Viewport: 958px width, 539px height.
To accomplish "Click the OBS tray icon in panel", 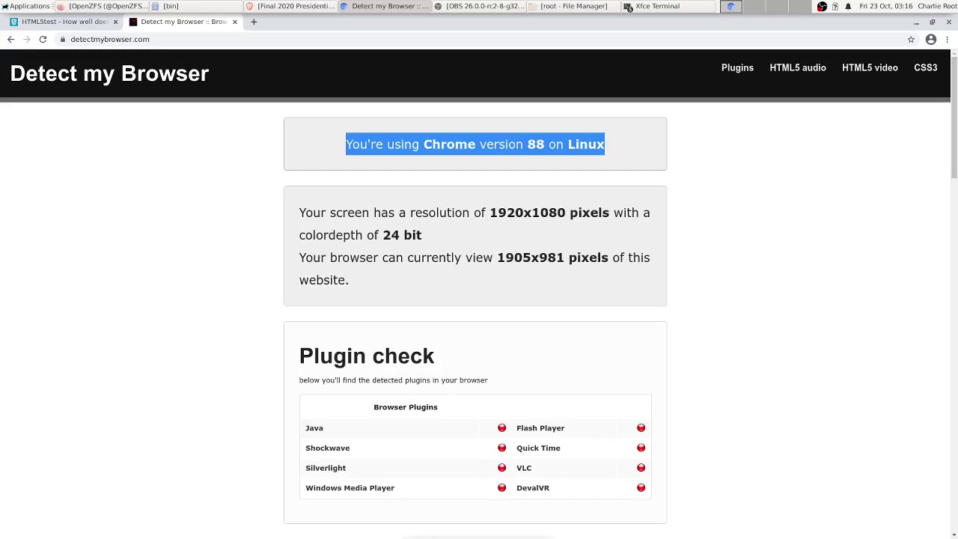I will click(x=822, y=6).
